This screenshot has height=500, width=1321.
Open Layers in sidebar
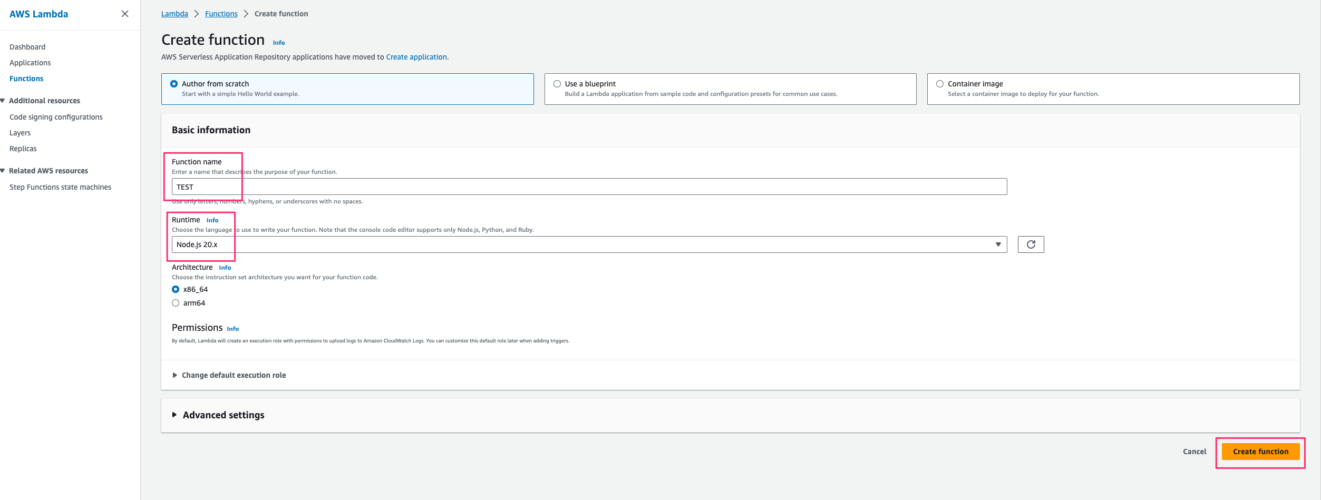[20, 133]
